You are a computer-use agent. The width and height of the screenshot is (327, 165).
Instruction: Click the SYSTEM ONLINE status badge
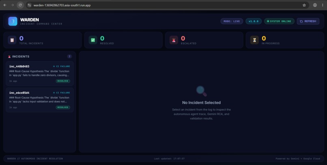279,21
